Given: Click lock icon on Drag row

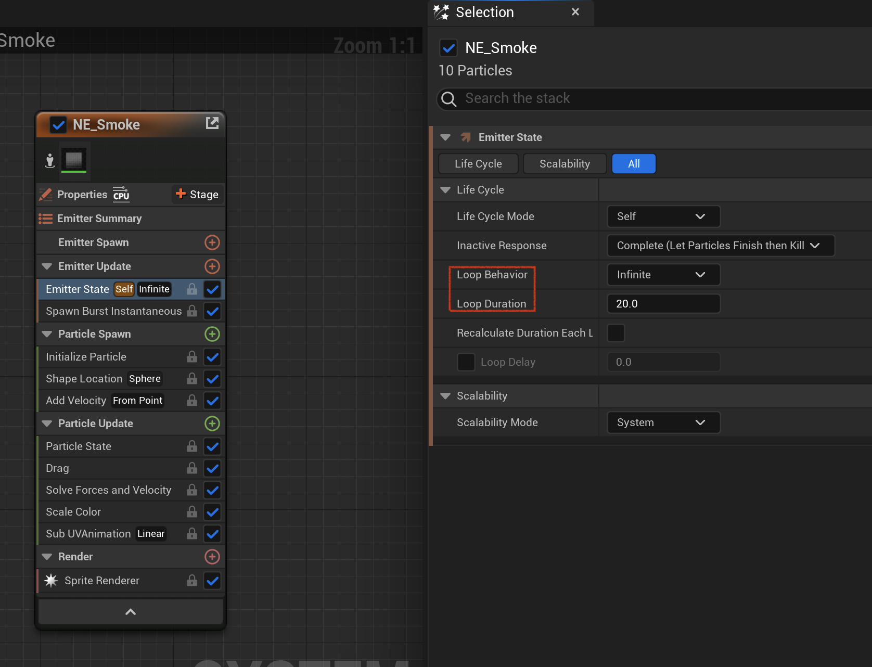Looking at the screenshot, I should 192,468.
